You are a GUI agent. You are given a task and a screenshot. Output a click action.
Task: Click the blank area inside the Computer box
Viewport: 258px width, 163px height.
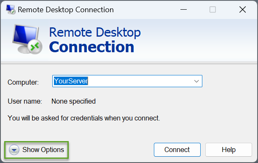[140, 81]
